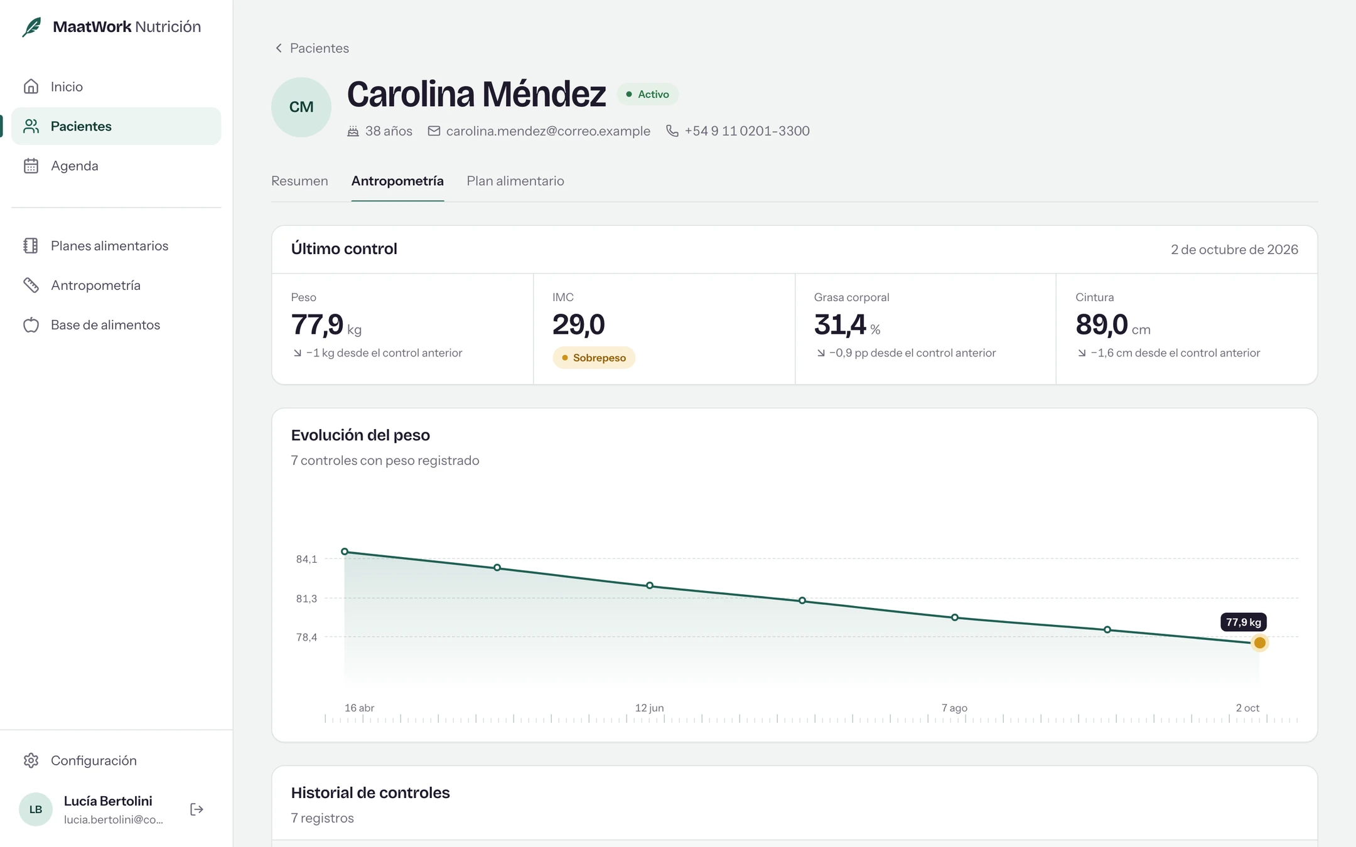The image size is (1356, 847).
Task: Go to Inicio in the sidebar
Action: click(116, 87)
